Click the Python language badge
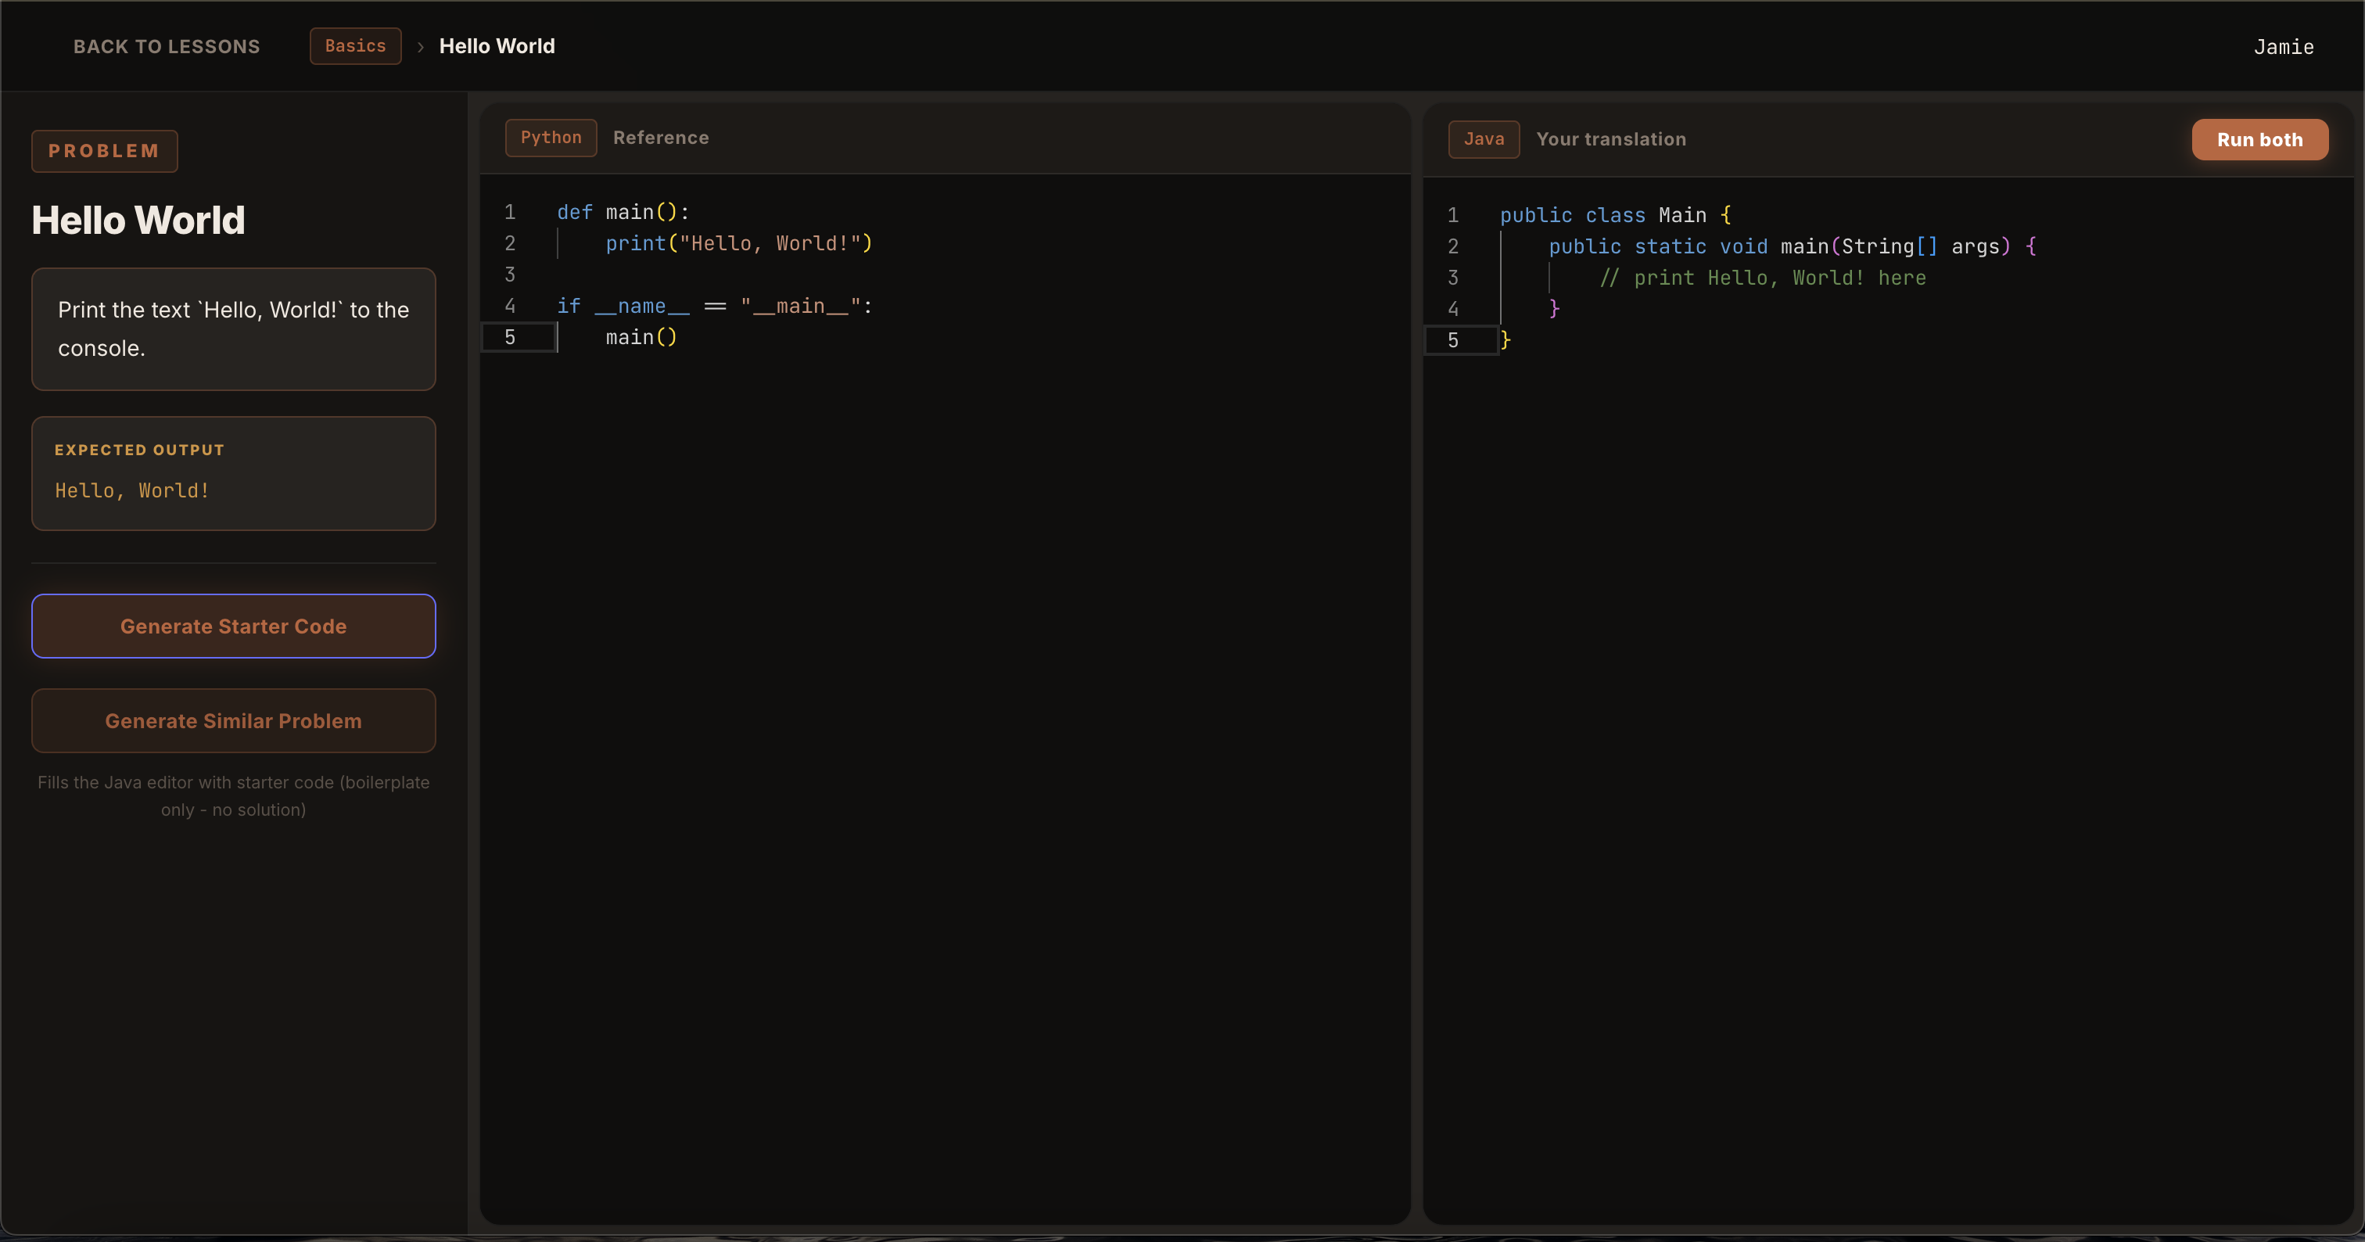The image size is (2365, 1242). 551,138
